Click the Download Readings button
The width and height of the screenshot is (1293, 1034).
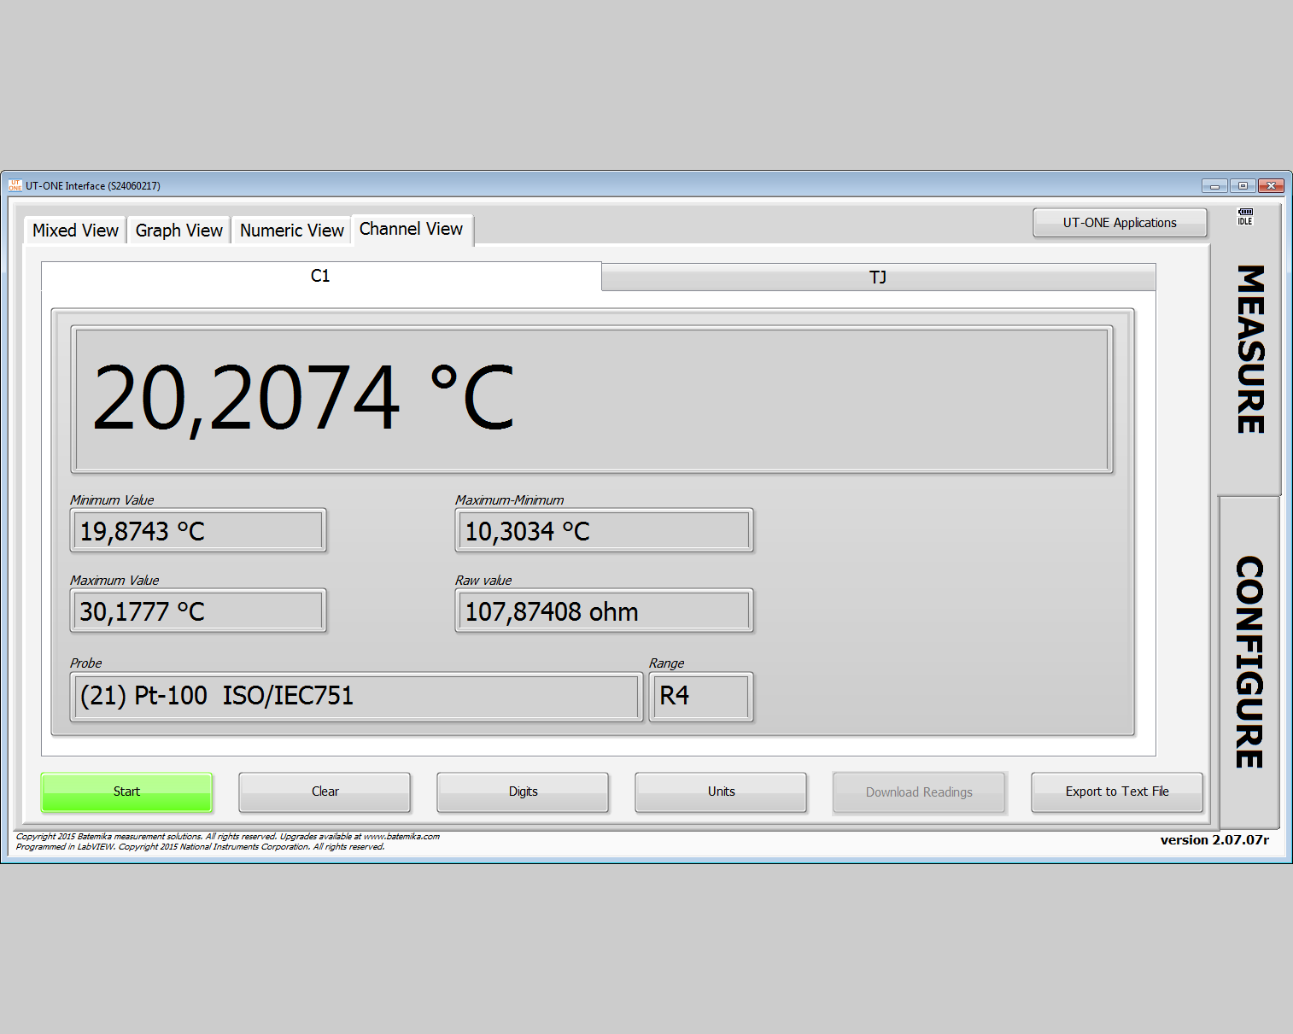919,792
